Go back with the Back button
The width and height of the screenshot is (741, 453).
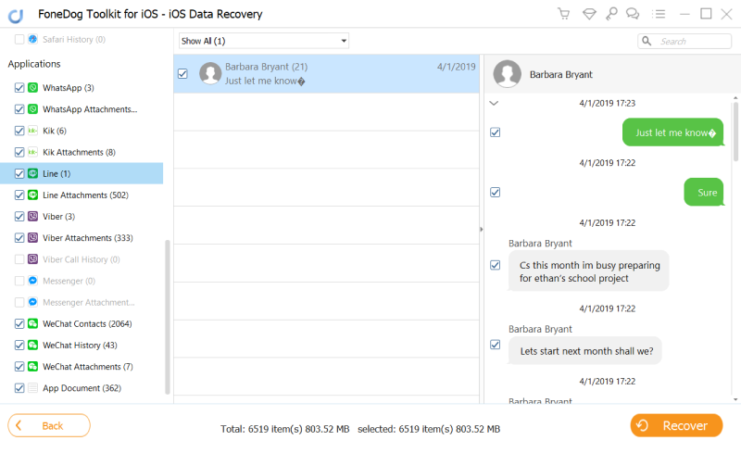pyautogui.click(x=49, y=425)
